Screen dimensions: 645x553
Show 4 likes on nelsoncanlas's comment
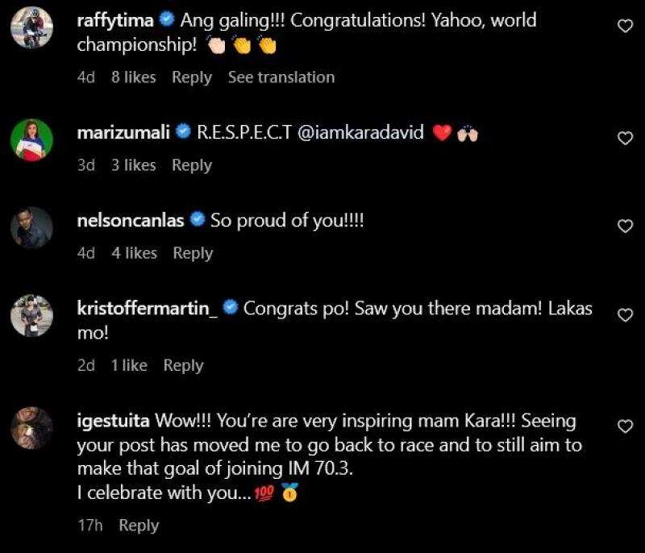(x=134, y=253)
